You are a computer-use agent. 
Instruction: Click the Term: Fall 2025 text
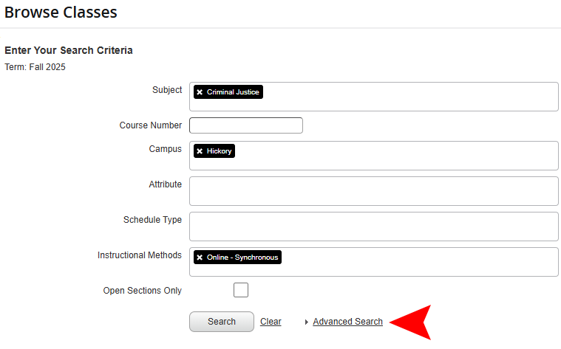coord(35,67)
